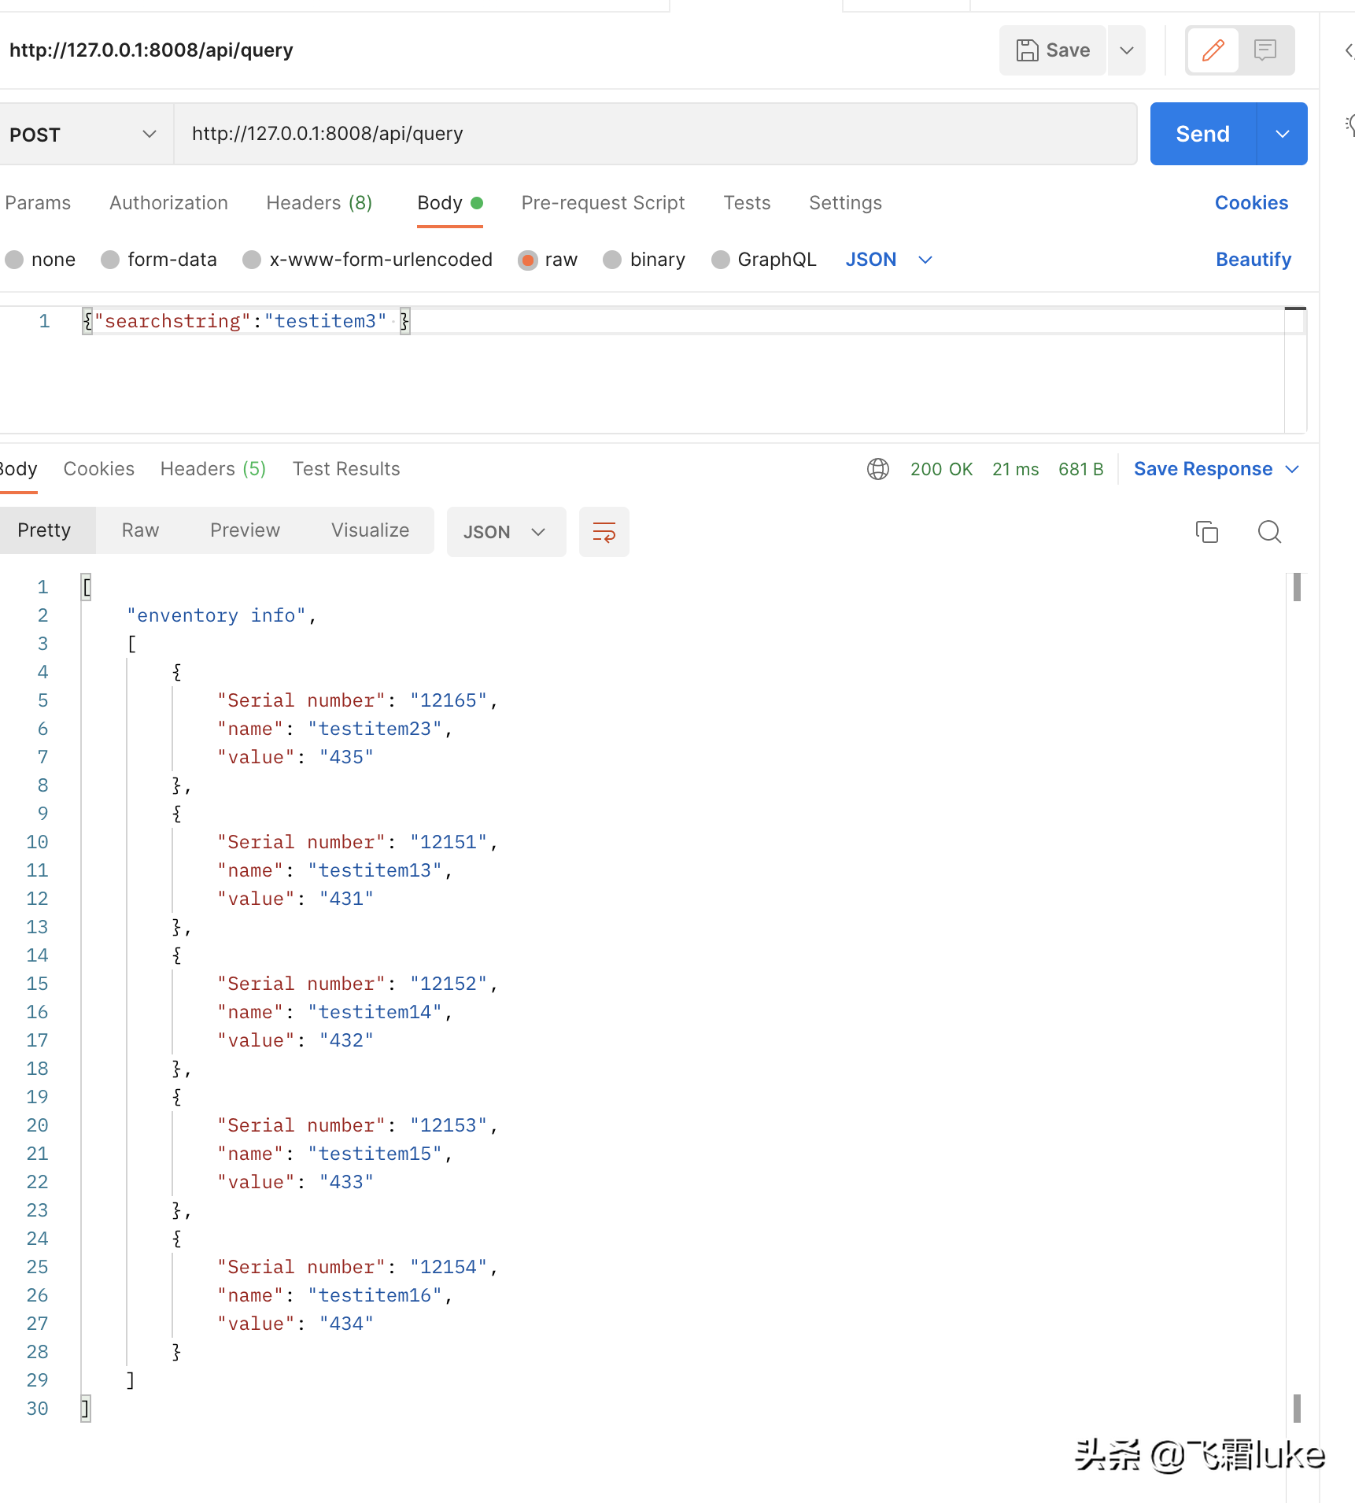Collapse the right sidebar chevron
This screenshot has width=1355, height=1503.
pyautogui.click(x=1348, y=50)
